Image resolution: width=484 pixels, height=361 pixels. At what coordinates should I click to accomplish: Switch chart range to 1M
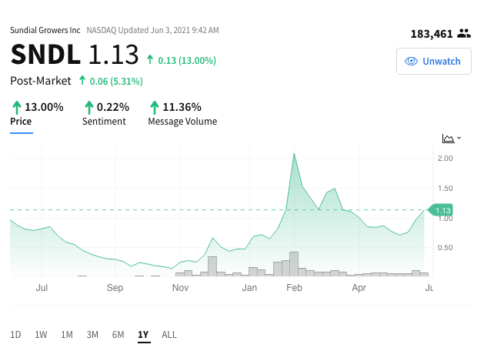coord(67,335)
